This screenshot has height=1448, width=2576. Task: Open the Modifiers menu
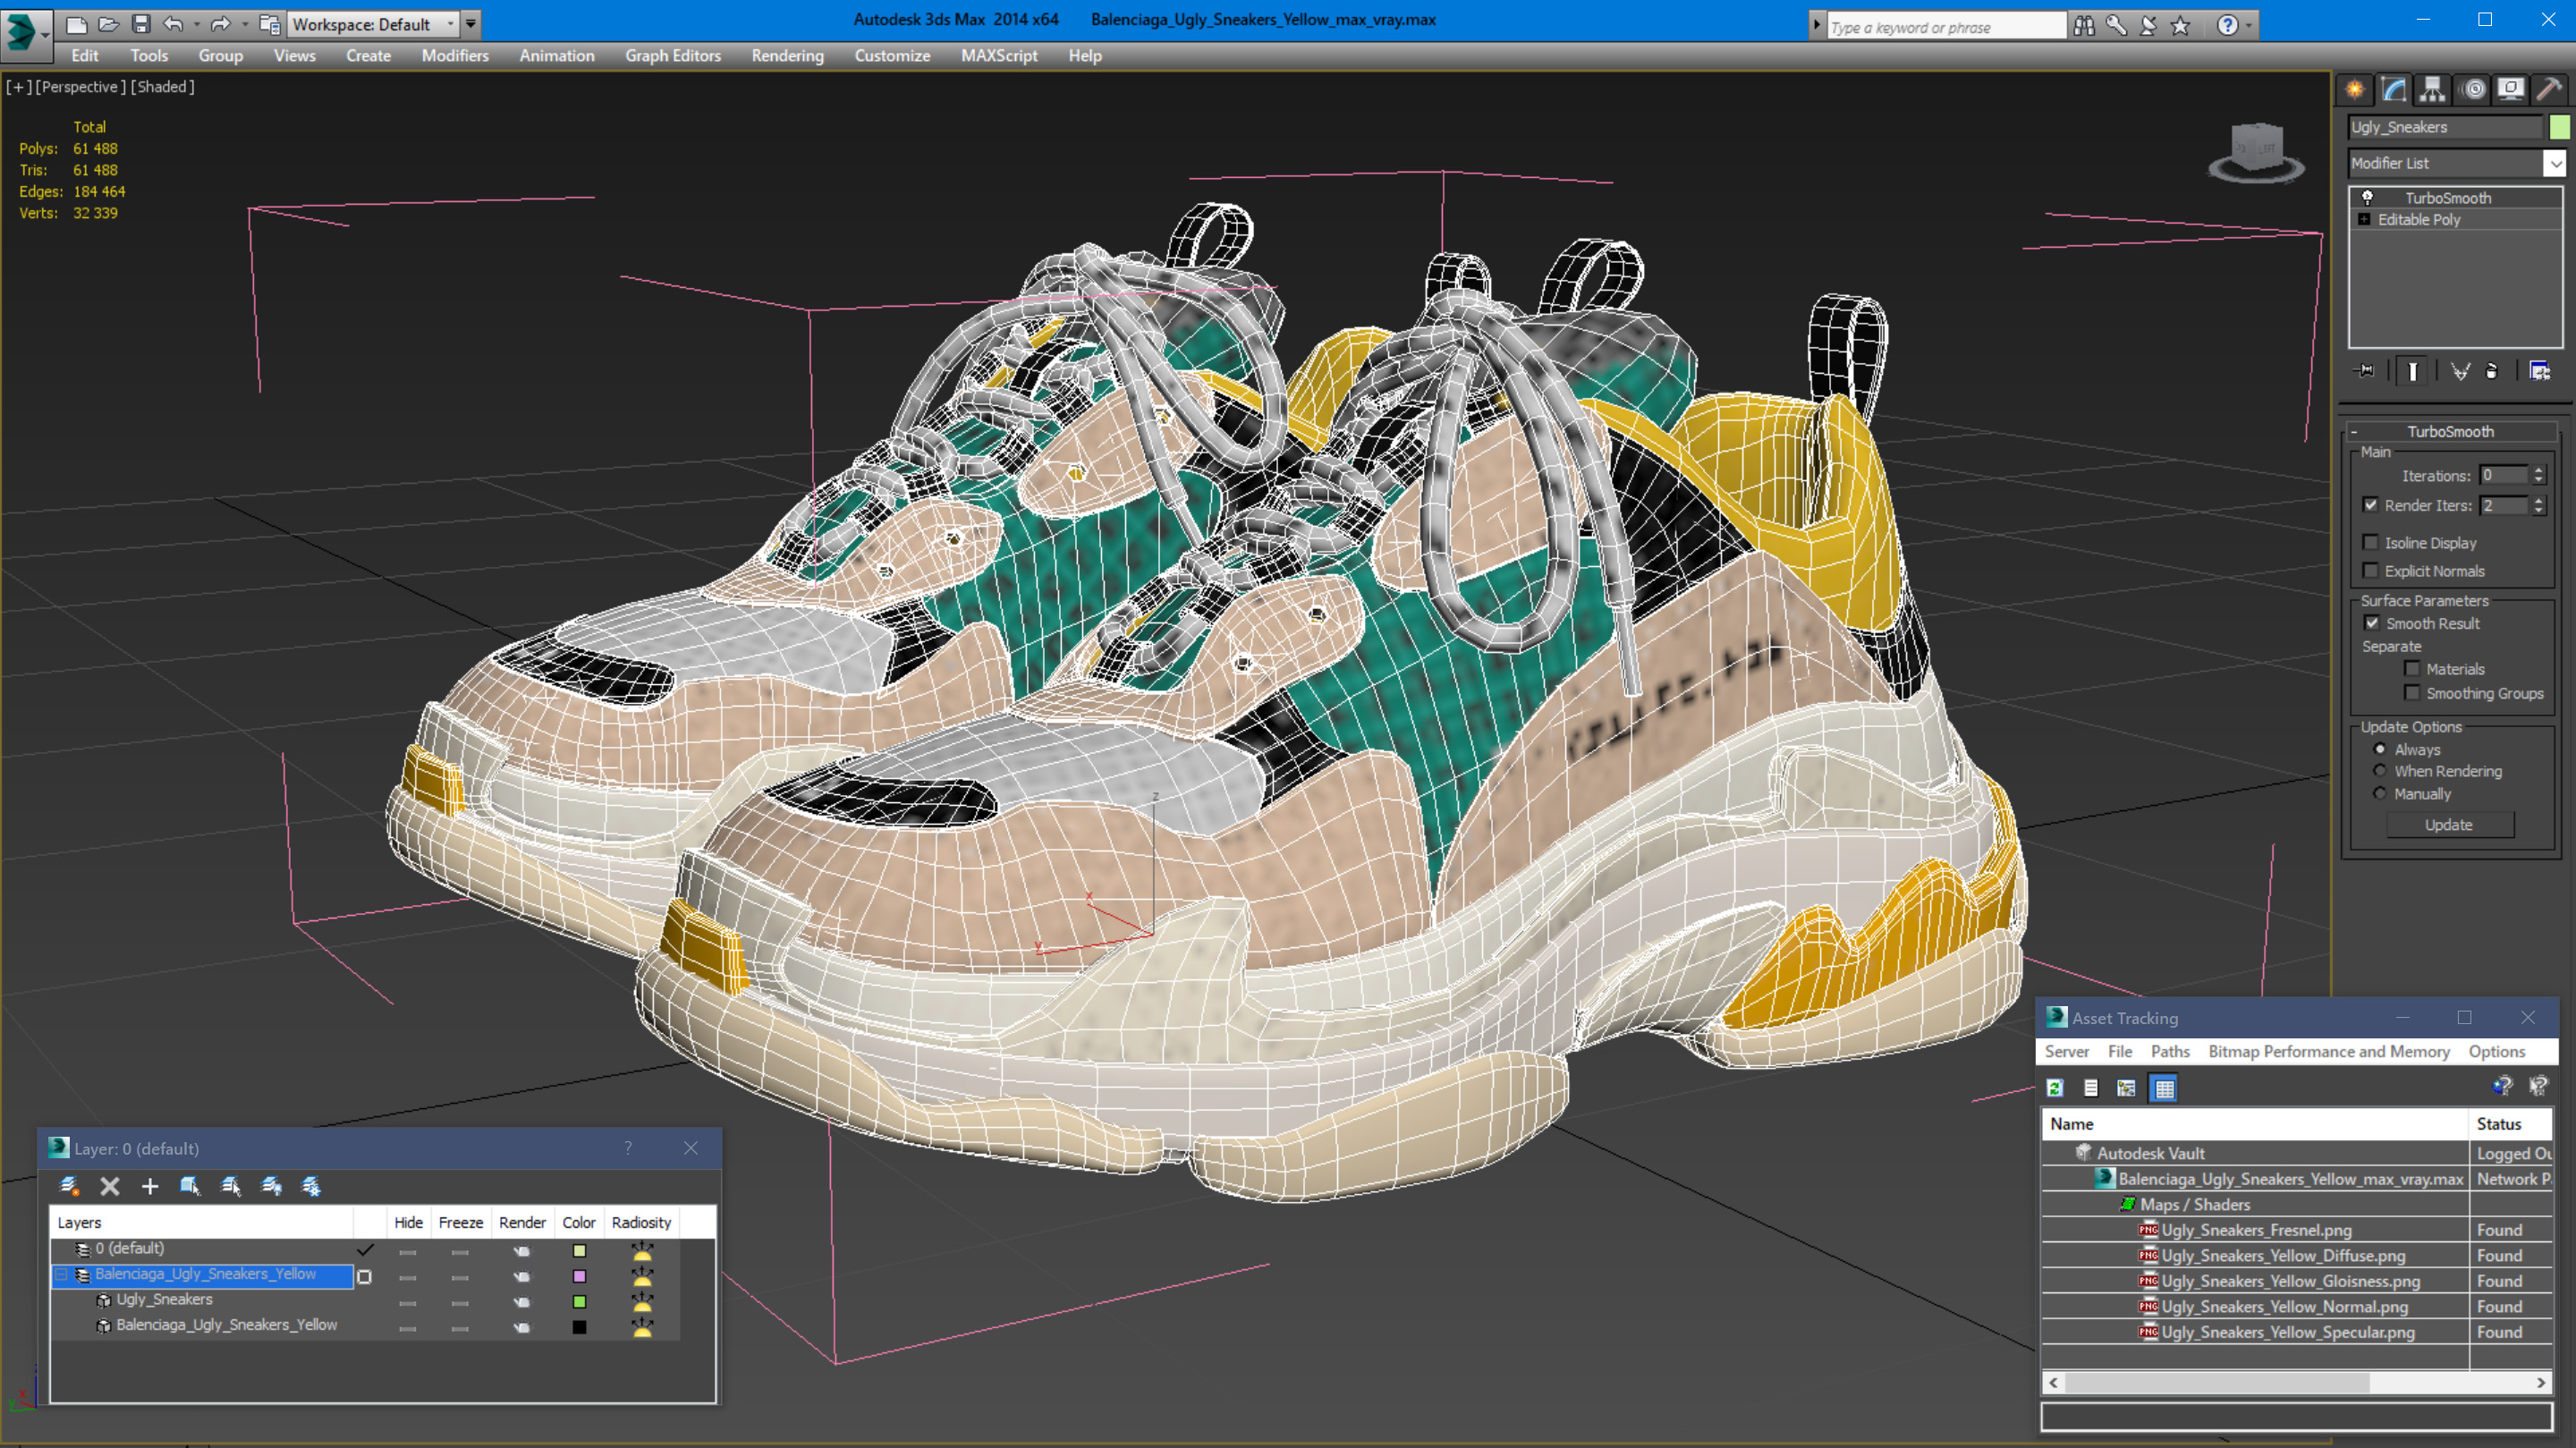tap(454, 56)
